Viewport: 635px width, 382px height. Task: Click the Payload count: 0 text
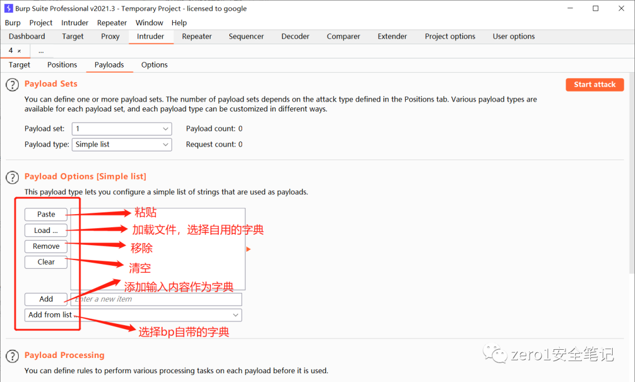tap(214, 129)
